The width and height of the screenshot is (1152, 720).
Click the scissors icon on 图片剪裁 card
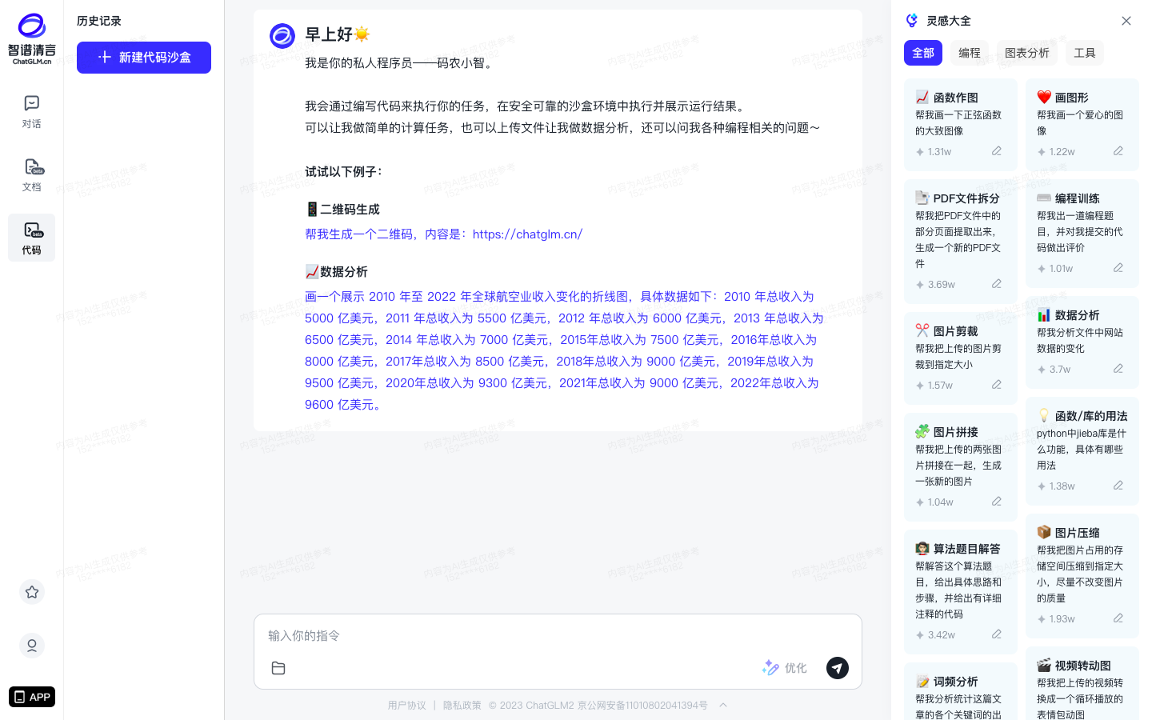point(922,330)
